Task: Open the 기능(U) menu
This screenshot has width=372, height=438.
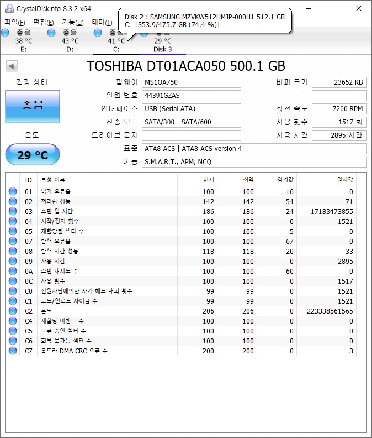Action: click(x=72, y=22)
